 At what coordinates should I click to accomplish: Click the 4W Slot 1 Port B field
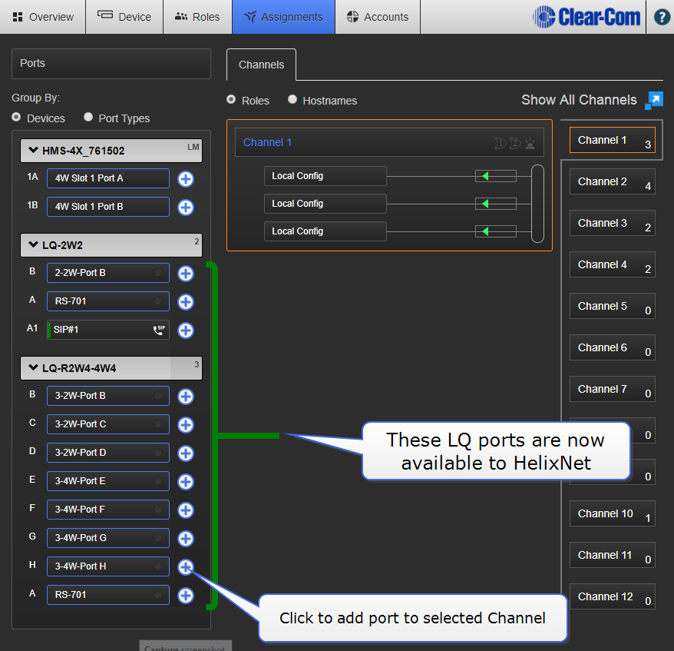coord(108,207)
